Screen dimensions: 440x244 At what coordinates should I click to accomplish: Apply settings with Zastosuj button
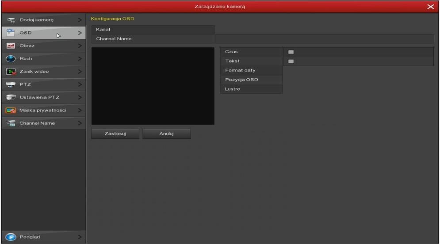point(115,134)
